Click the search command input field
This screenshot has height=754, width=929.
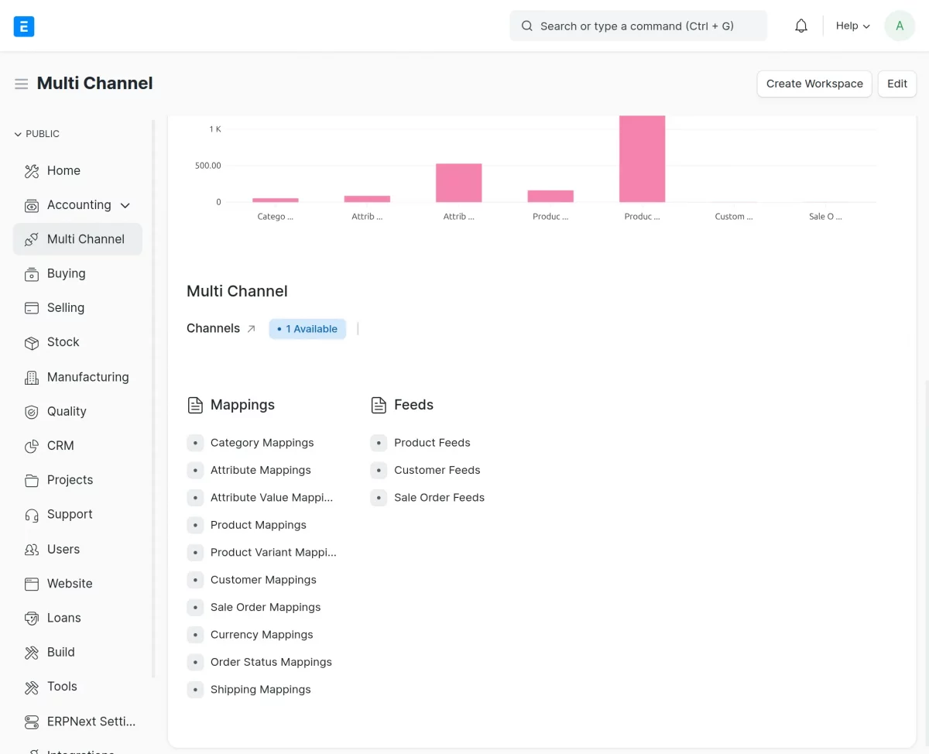(638, 26)
